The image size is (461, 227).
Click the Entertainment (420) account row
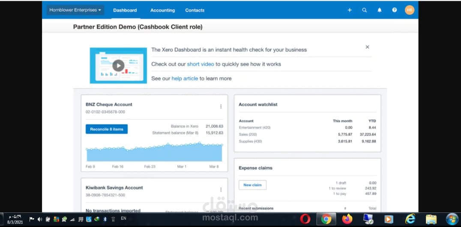307,127
